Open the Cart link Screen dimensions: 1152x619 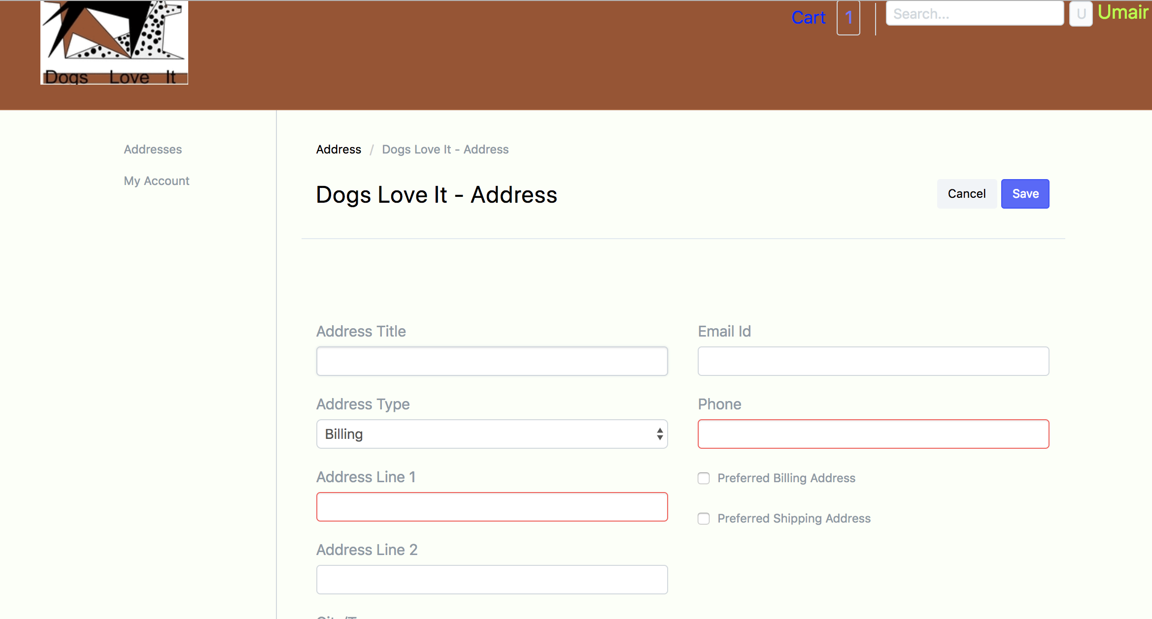pos(808,18)
